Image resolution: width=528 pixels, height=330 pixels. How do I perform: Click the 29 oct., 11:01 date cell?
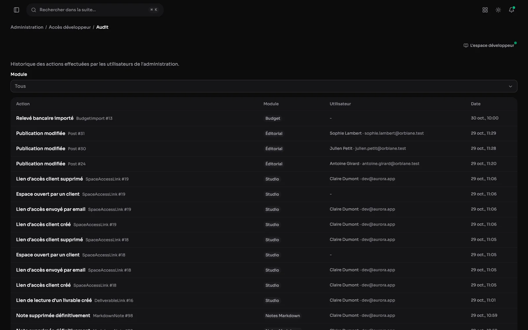click(483, 300)
